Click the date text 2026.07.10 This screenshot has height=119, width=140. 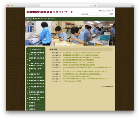point(56,67)
